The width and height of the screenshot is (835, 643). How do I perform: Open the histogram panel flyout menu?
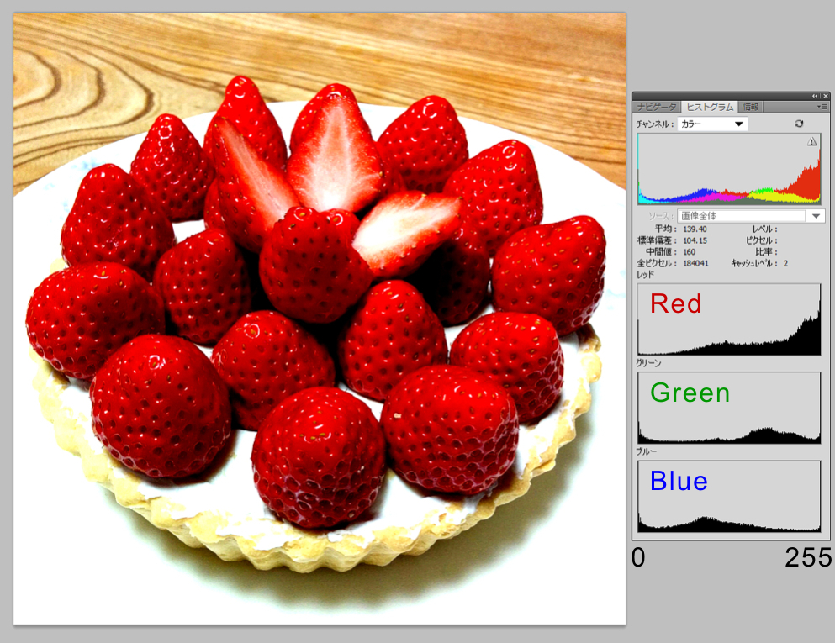click(x=822, y=107)
